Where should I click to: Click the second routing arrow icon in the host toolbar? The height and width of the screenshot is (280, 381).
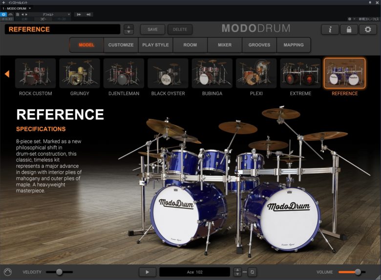click(88, 14)
